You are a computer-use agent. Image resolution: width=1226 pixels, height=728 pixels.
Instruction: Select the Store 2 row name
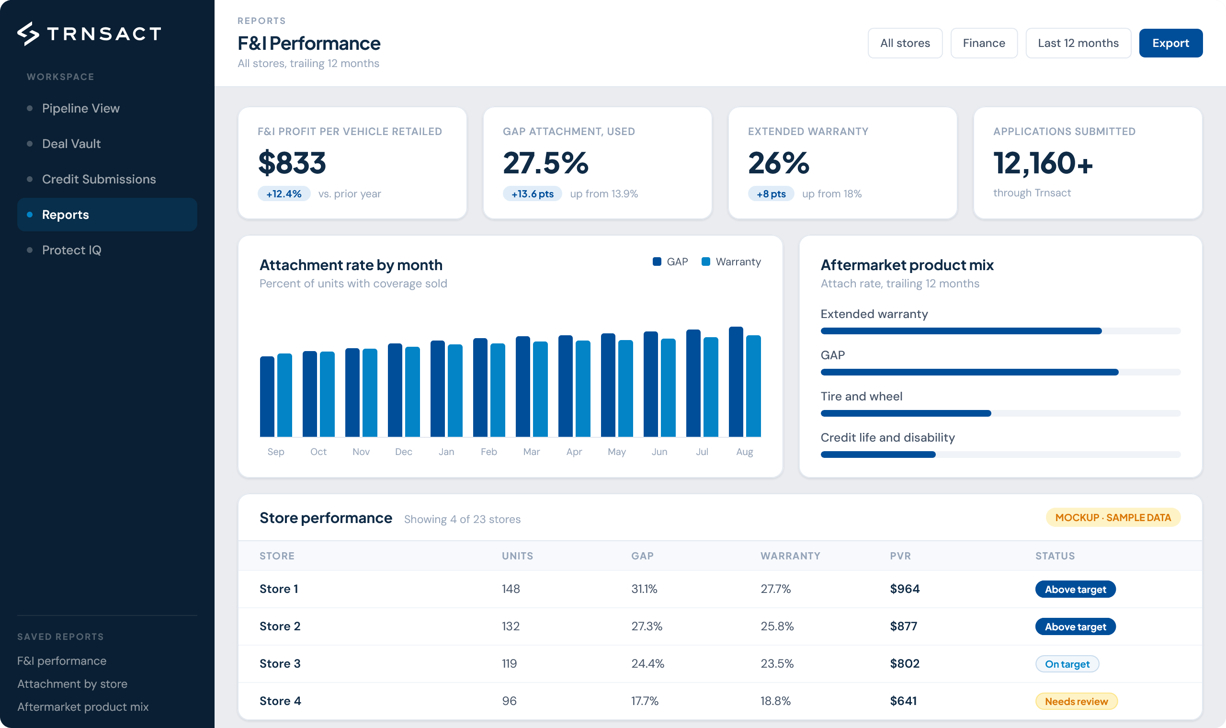[x=280, y=626]
